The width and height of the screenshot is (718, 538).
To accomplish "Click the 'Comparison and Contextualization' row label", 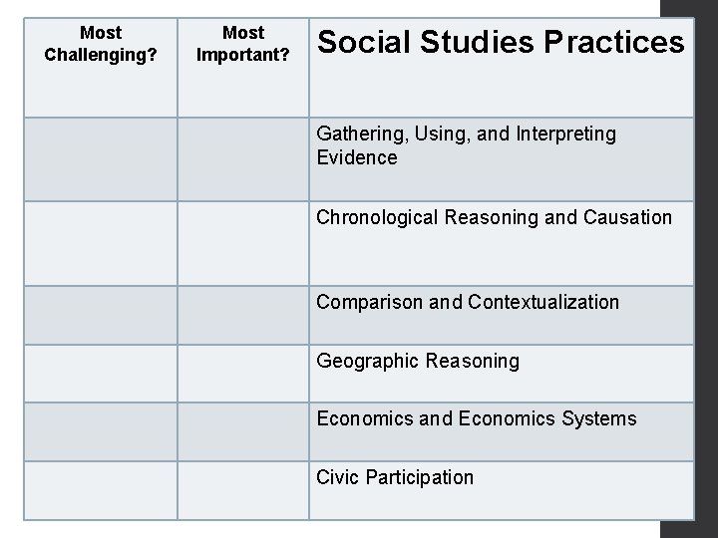I will tap(468, 302).
